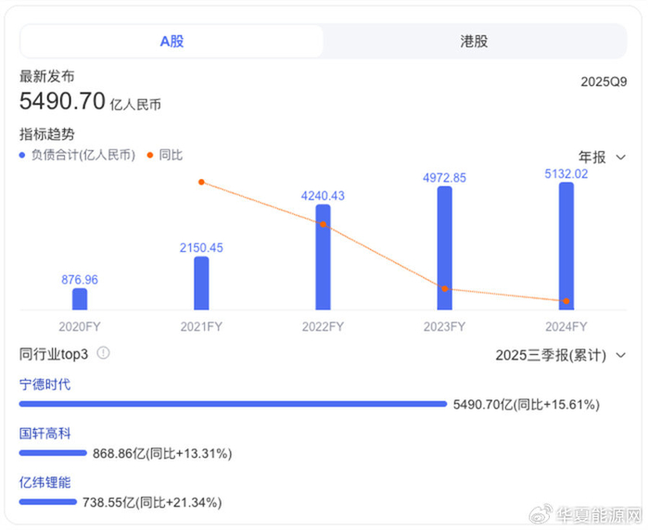649x530 pixels.
Task: Click the info icon beside 同行业top3
Action: (103, 353)
